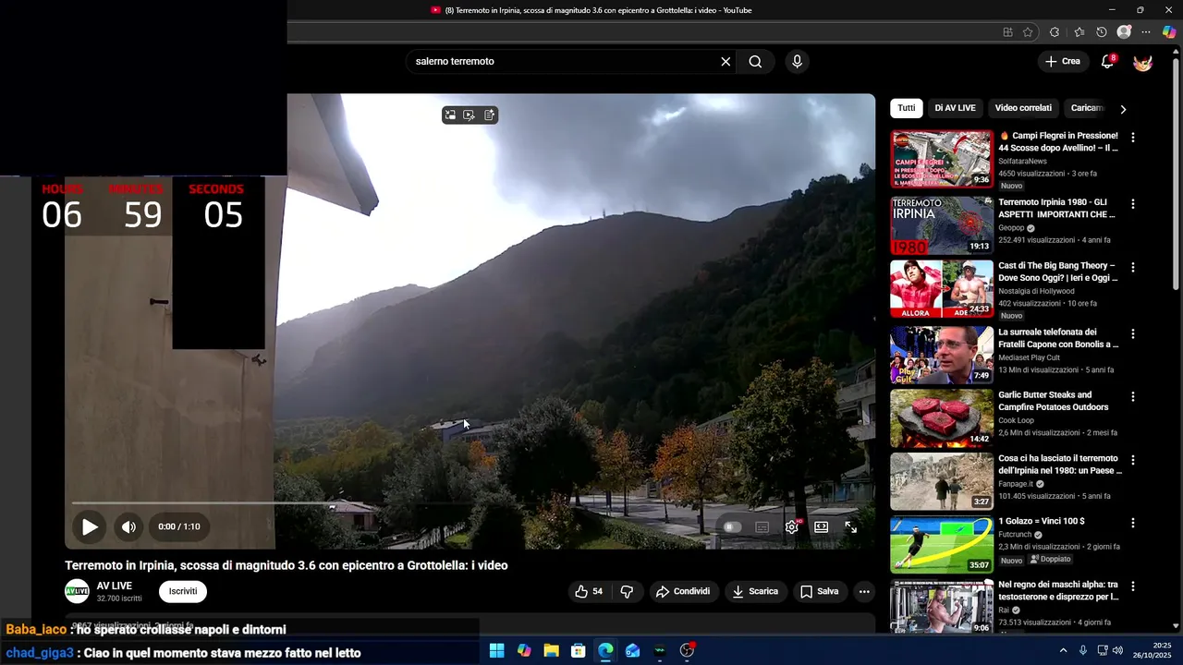Open Microsoft Store from taskbar

pos(578,650)
